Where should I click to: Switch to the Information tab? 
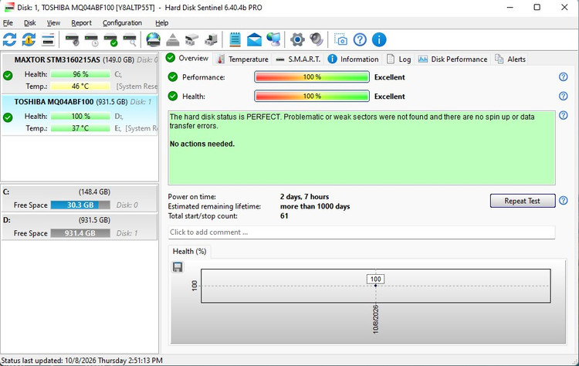click(354, 59)
